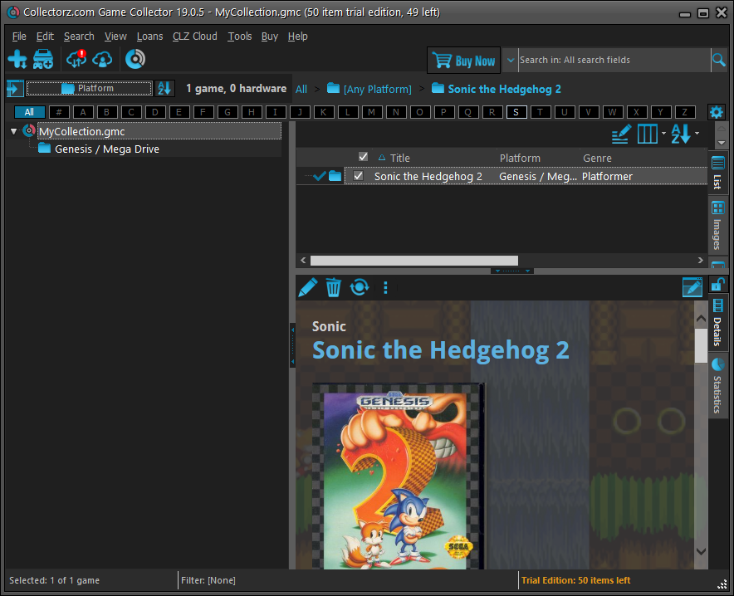The width and height of the screenshot is (734, 596).
Task: Click the details panel scroll down arrow
Action: click(x=701, y=551)
